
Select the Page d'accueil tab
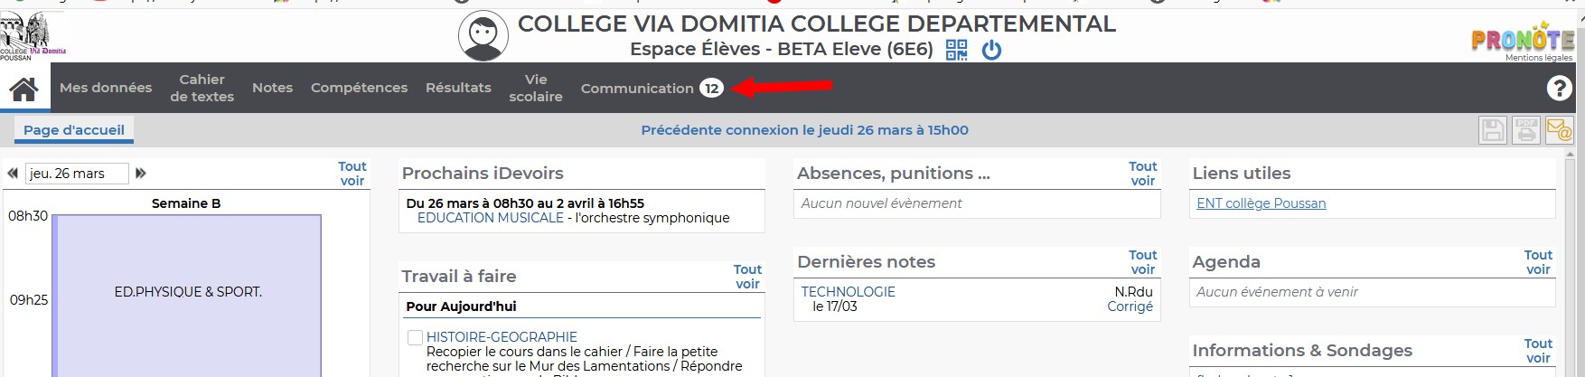74,130
